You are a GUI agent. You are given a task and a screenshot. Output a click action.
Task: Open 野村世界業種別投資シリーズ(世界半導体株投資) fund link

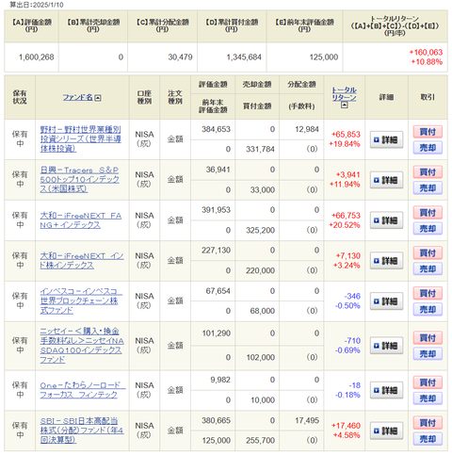[80, 138]
